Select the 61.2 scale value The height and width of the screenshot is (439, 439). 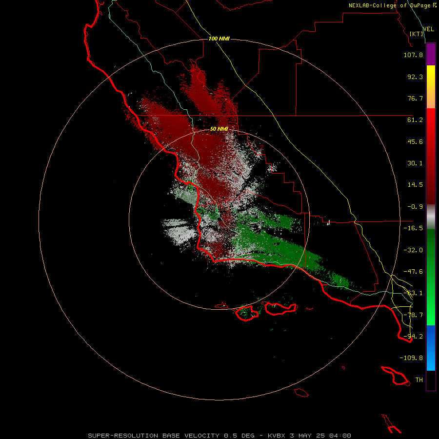pos(415,120)
